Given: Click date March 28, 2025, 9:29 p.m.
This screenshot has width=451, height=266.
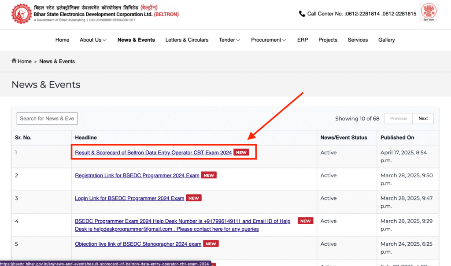Looking at the screenshot, I should 407,225.
